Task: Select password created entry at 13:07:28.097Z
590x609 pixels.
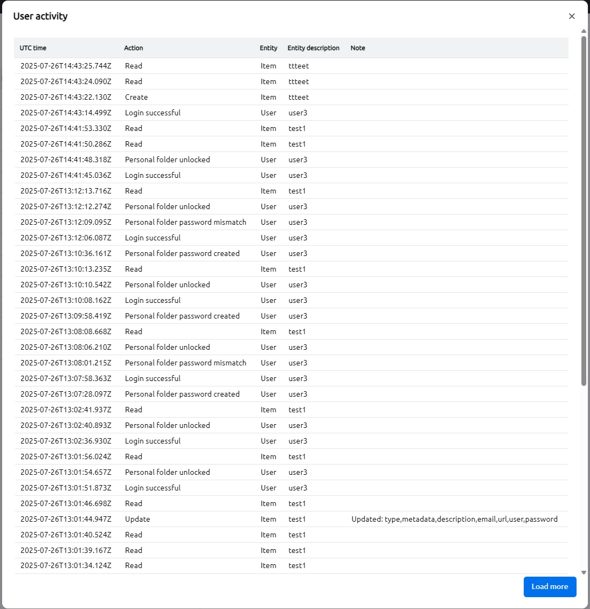Action: tap(182, 394)
